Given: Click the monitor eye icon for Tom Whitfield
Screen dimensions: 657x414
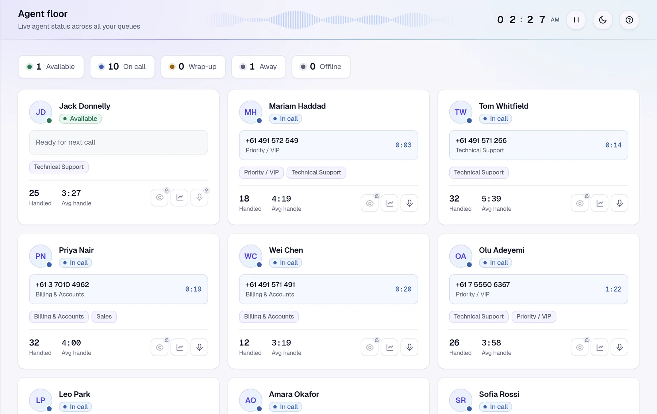Looking at the screenshot, I should click(580, 203).
